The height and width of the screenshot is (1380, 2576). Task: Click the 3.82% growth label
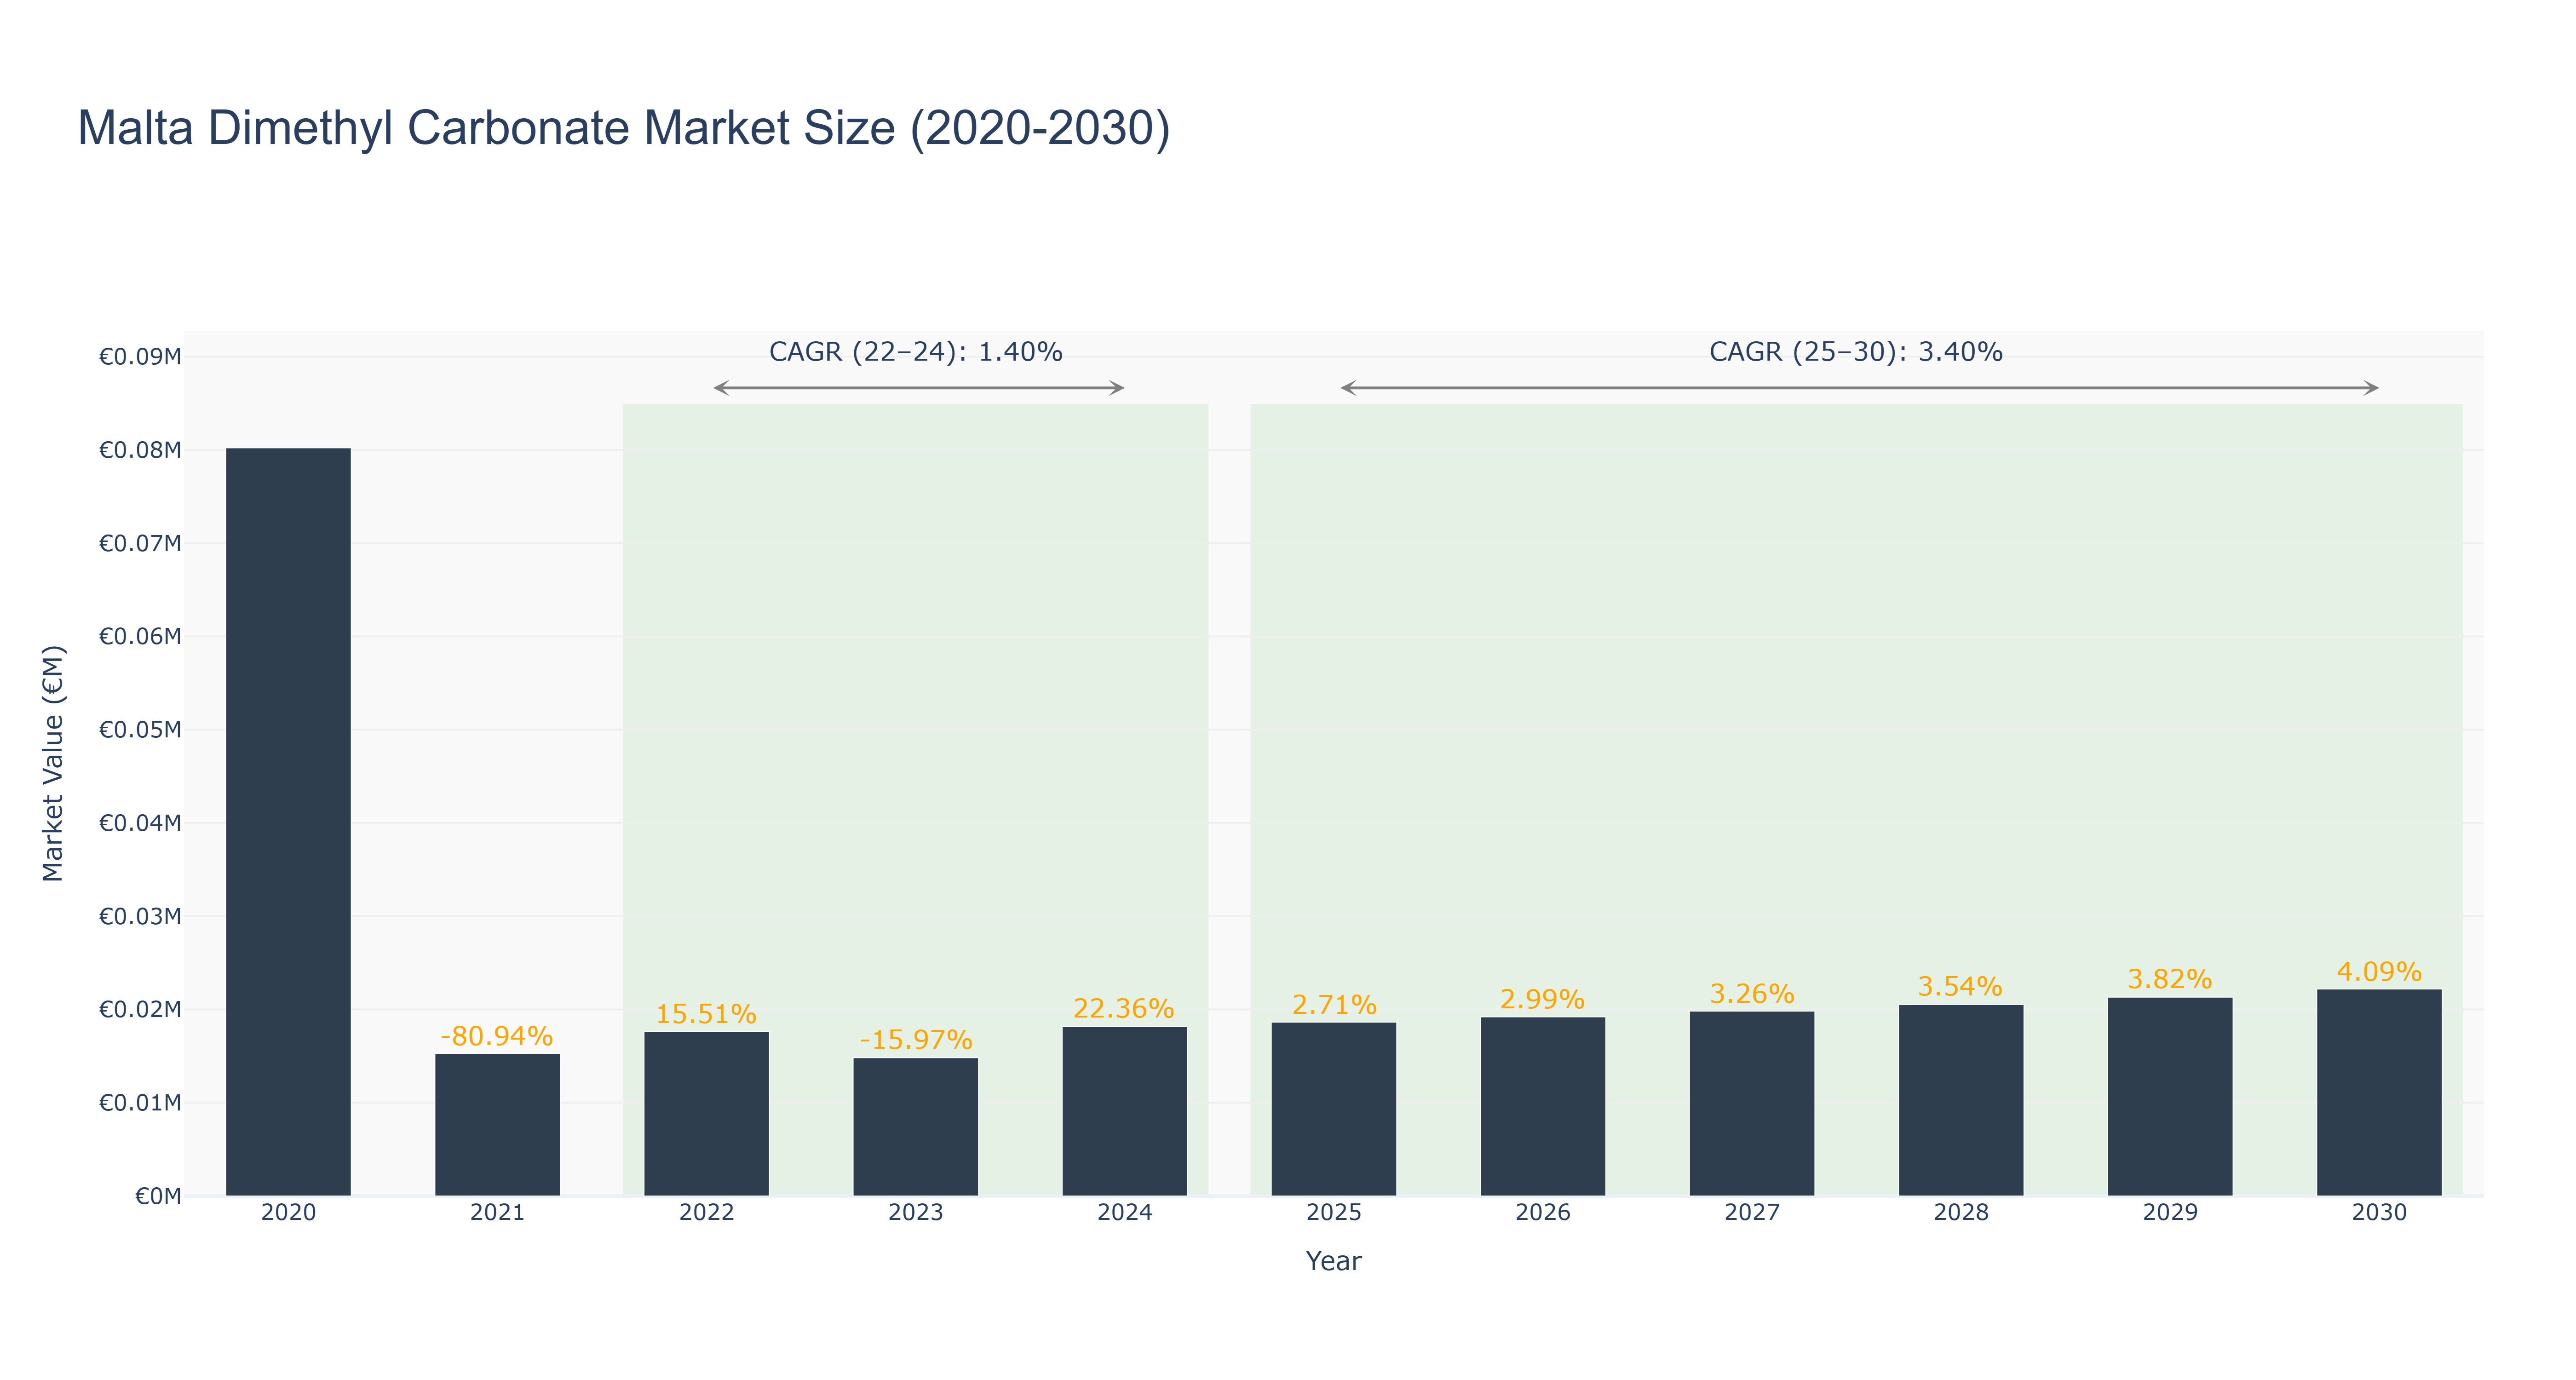(x=2170, y=979)
